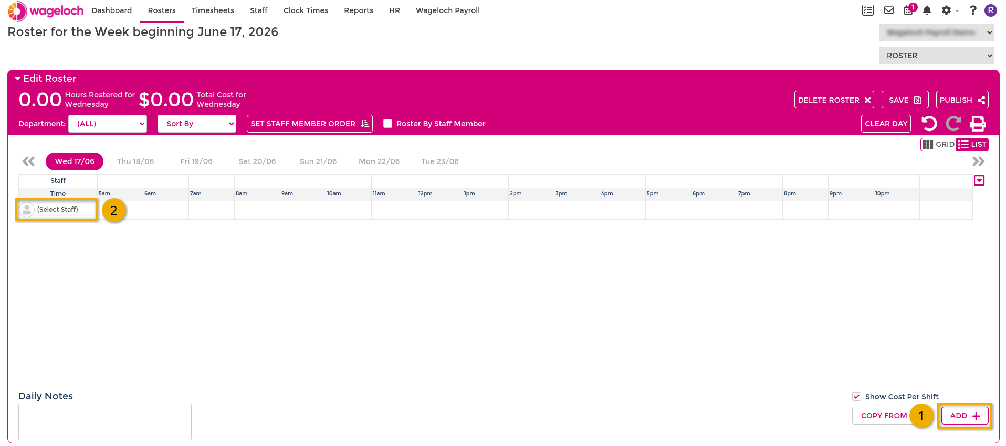The width and height of the screenshot is (1006, 446).
Task: Open the notifications bell icon
Action: (x=927, y=10)
